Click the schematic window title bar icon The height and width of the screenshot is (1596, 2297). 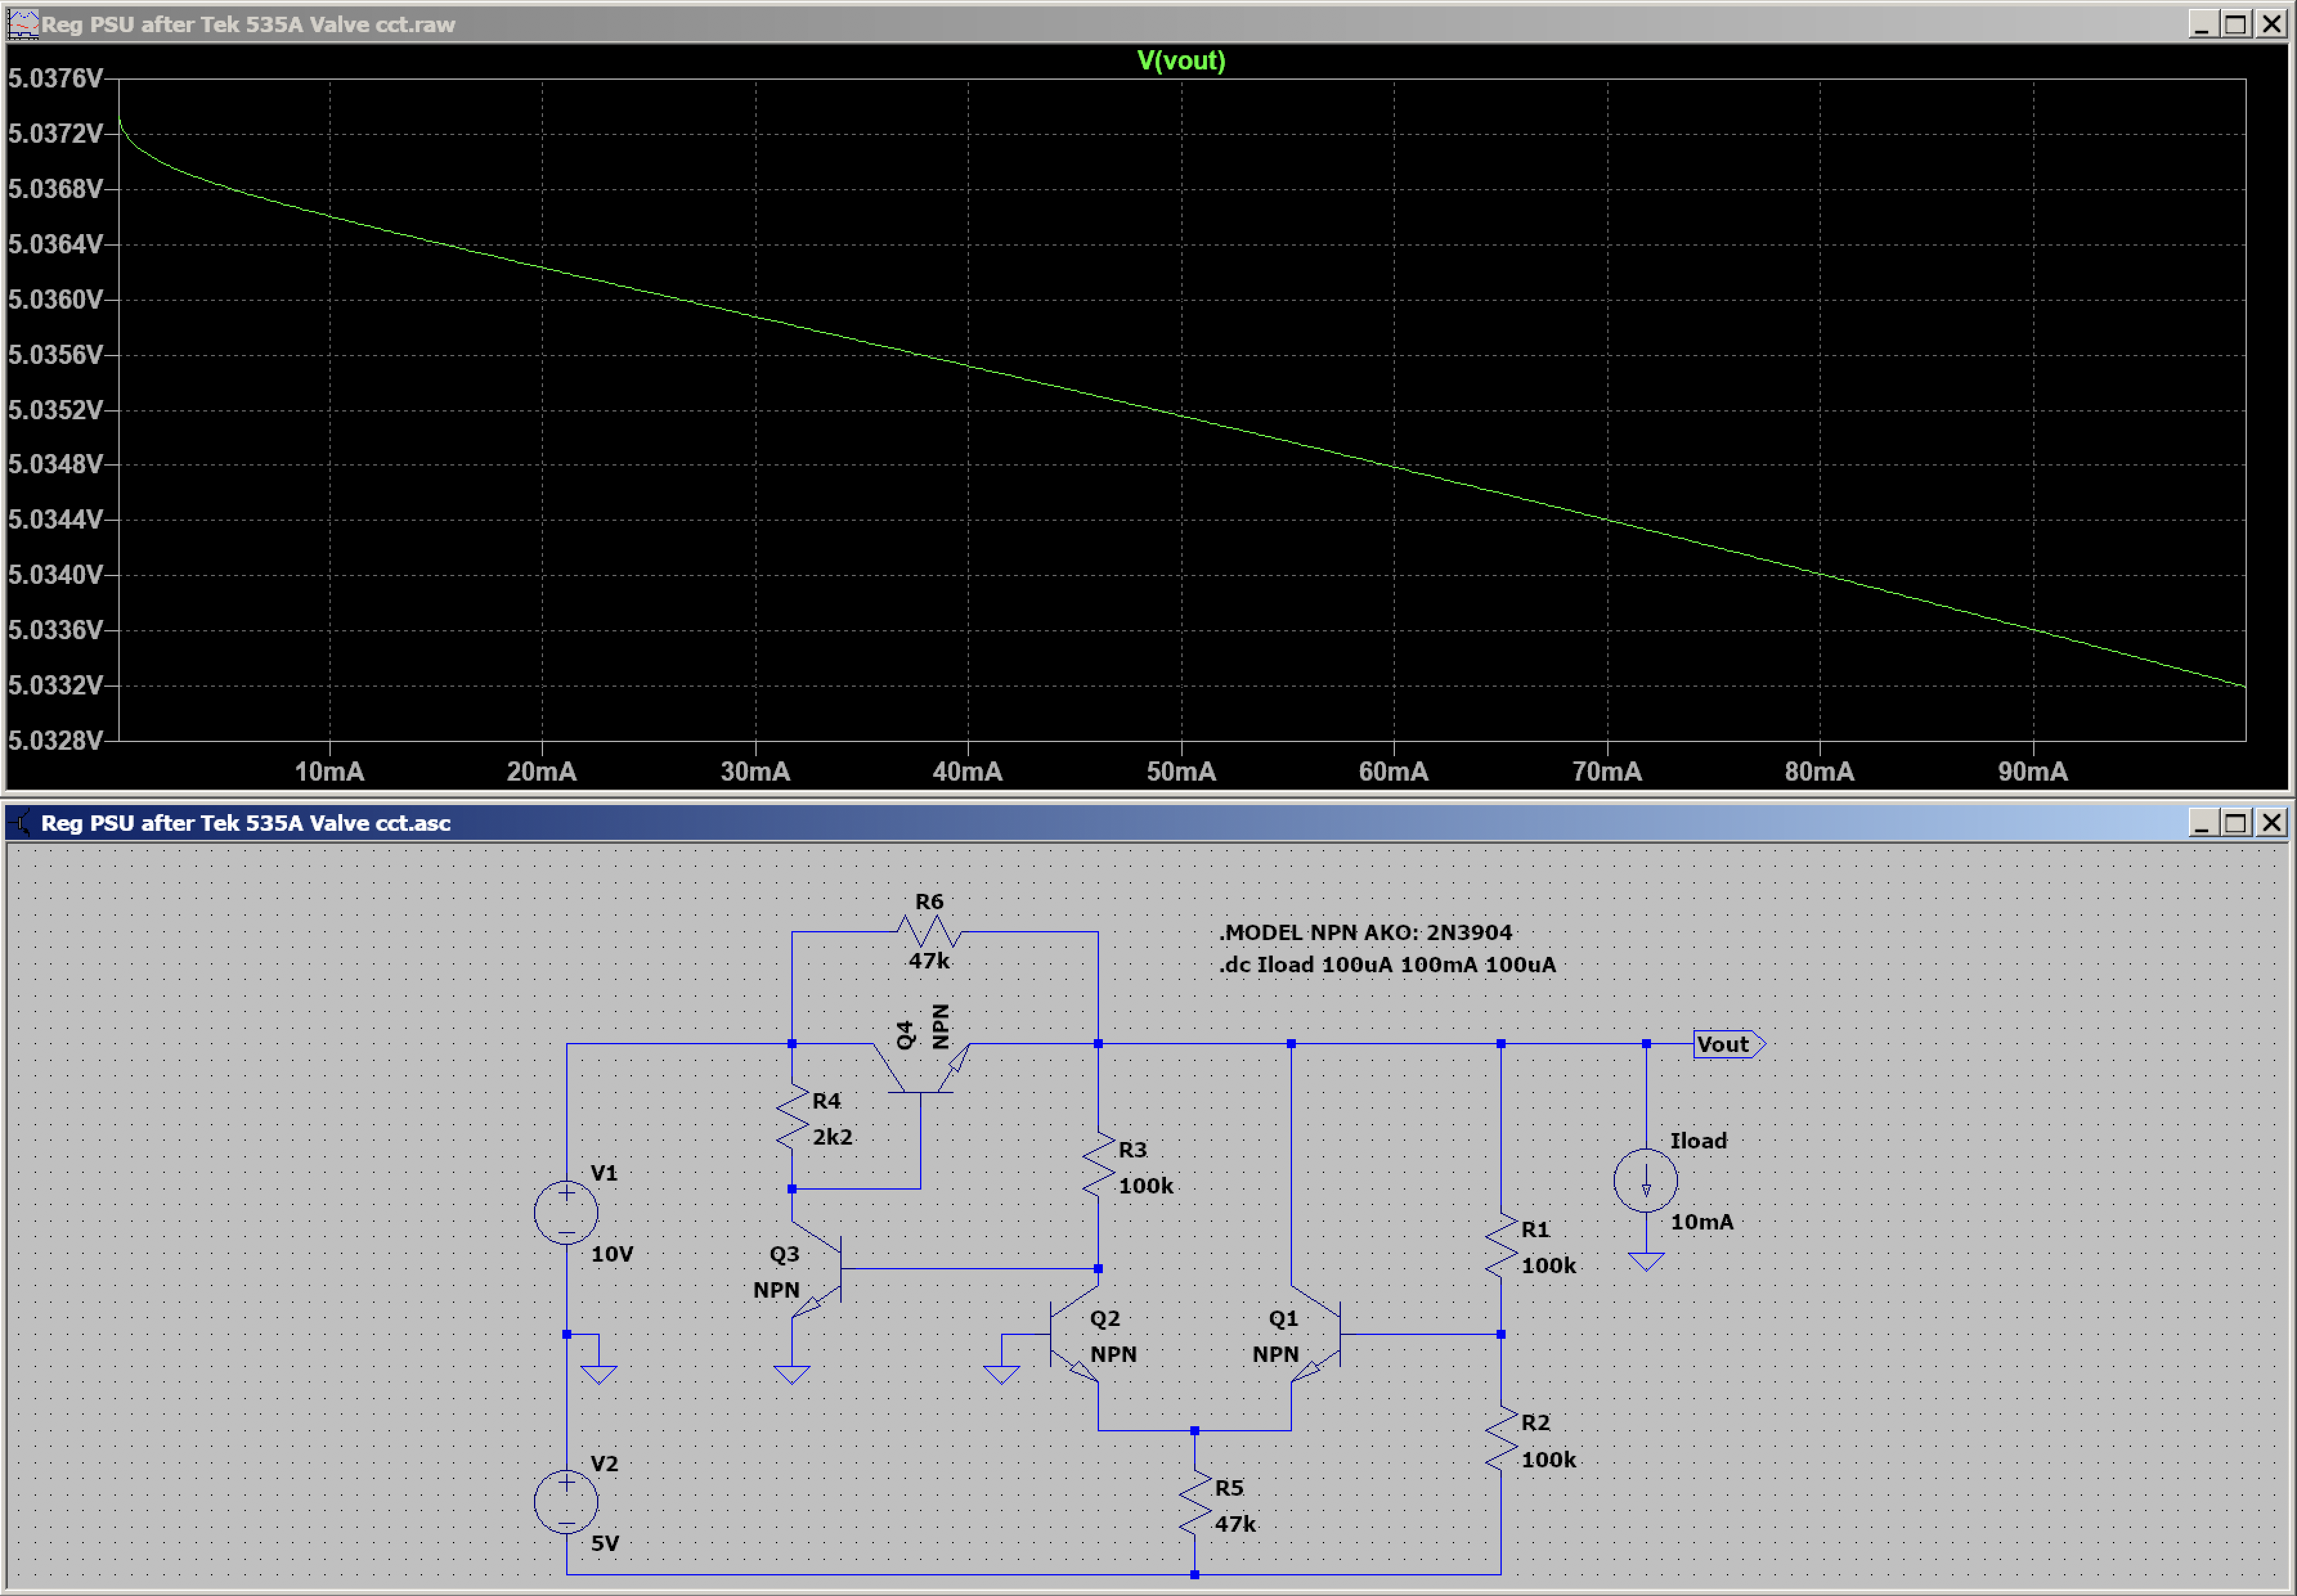(x=21, y=823)
